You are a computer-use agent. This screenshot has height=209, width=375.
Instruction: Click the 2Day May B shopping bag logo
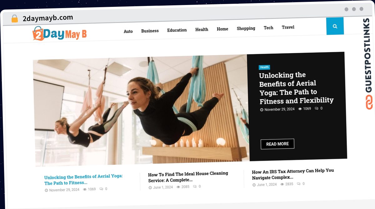[x=59, y=33]
